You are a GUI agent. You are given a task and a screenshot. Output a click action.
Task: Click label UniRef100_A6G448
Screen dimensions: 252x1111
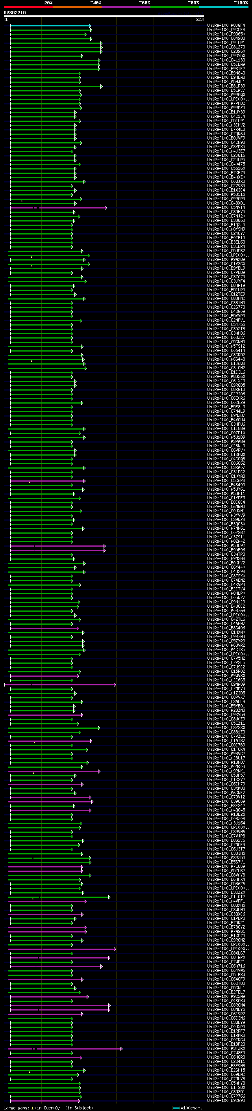coord(226,359)
